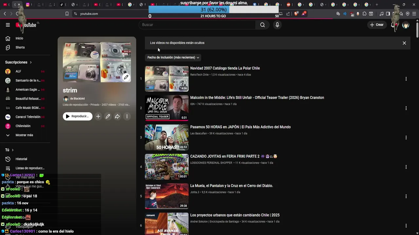Open Brave Rewards triangle icon
Image resolution: width=419 pixels, height=235 pixels.
tap(303, 14)
